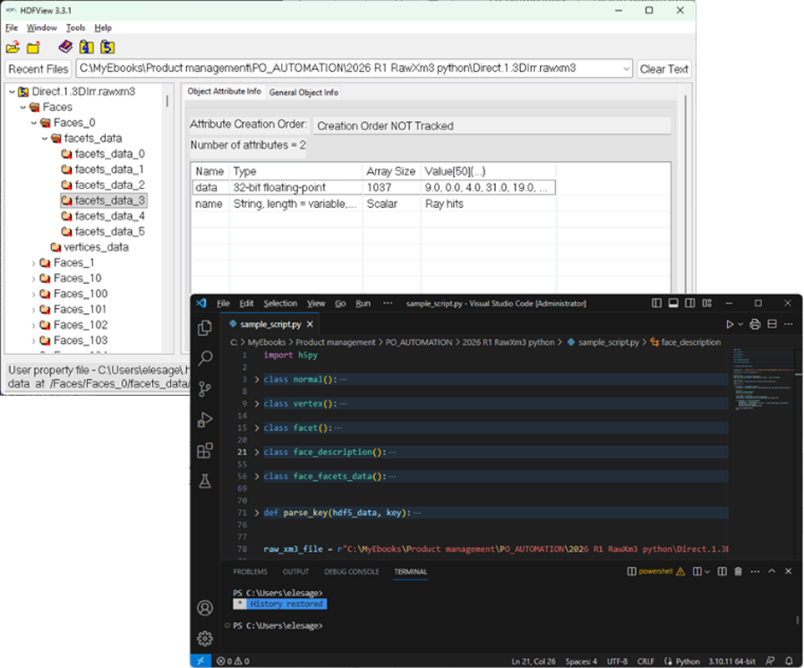Open the Recent Files path dropdown
Image resolution: width=804 pixels, height=668 pixels.
pyautogui.click(x=626, y=69)
